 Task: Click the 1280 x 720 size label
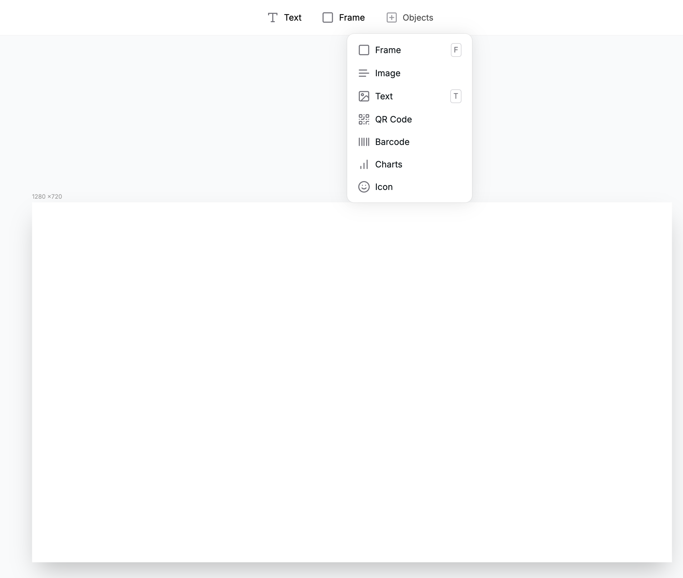click(x=47, y=196)
